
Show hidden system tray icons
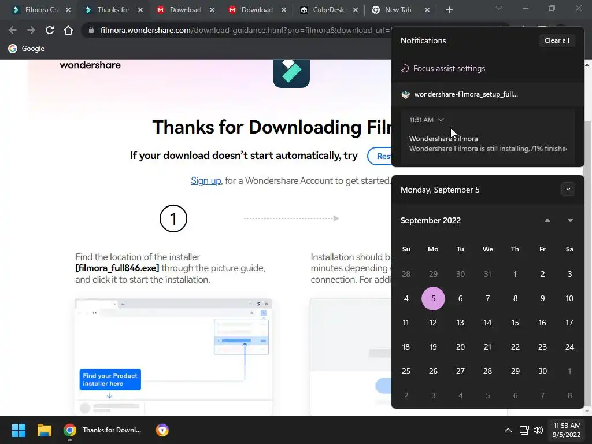point(508,430)
